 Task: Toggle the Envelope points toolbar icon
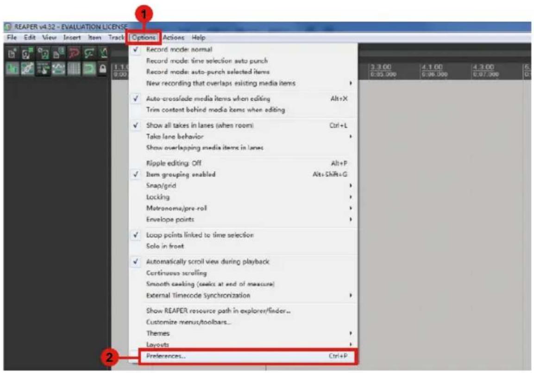pyautogui.click(x=58, y=69)
